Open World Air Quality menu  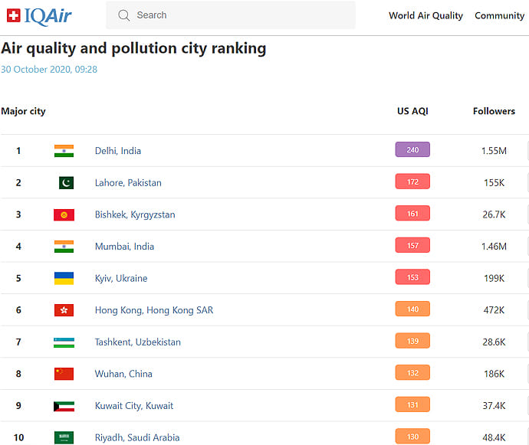[x=426, y=15]
